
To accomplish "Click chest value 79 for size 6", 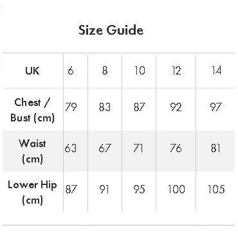I will [x=71, y=107].
